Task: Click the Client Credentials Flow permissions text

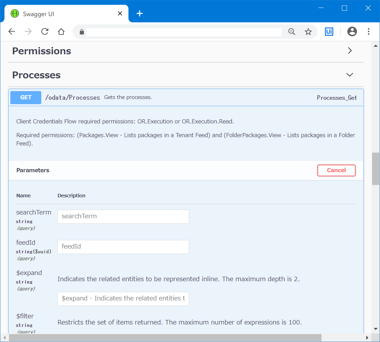Action: [125, 121]
